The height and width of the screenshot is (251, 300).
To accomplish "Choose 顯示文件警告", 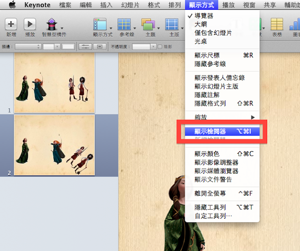I will [222, 179].
